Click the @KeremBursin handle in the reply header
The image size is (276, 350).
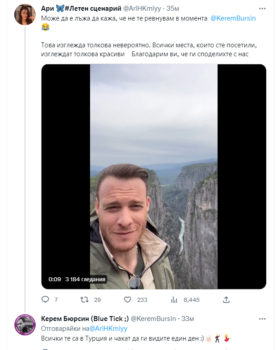[x=154, y=319]
